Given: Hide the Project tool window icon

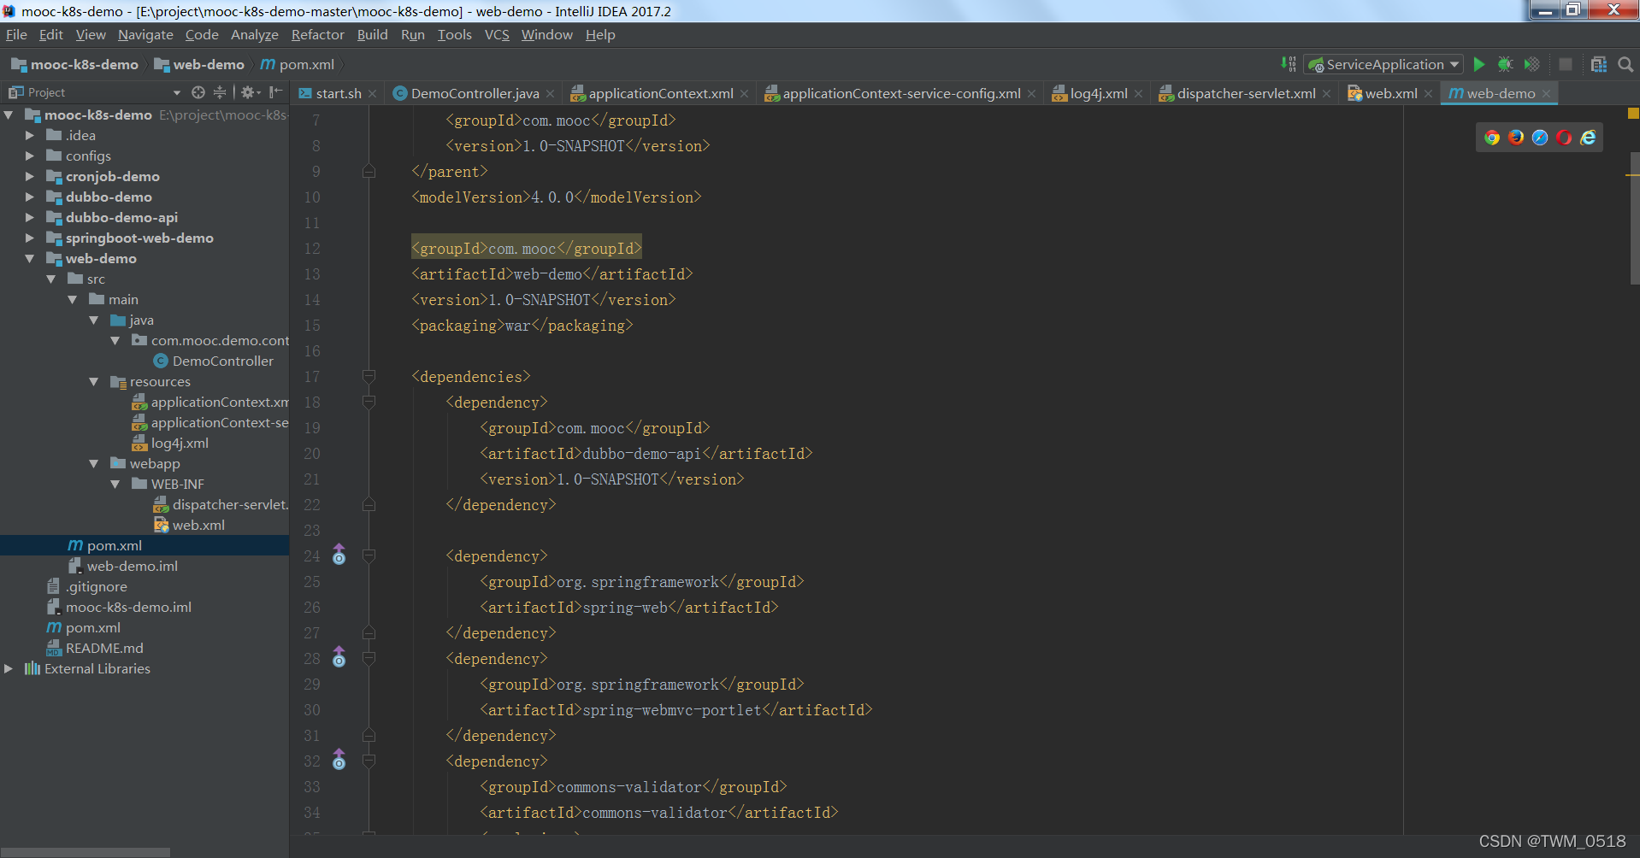Looking at the screenshot, I should (x=275, y=92).
